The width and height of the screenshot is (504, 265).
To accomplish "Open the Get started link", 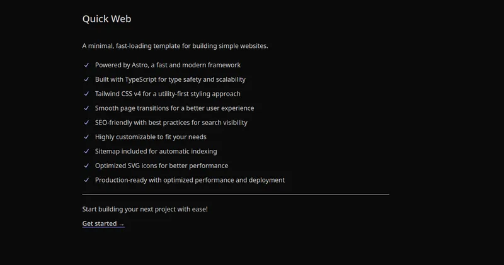I will 103,223.
